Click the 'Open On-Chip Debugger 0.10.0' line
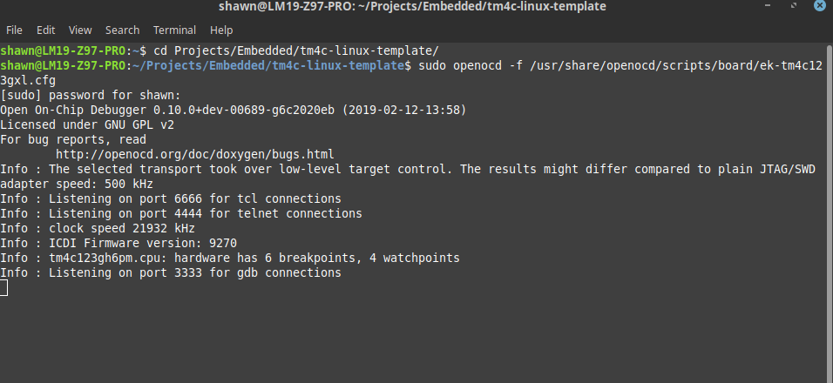 (233, 110)
